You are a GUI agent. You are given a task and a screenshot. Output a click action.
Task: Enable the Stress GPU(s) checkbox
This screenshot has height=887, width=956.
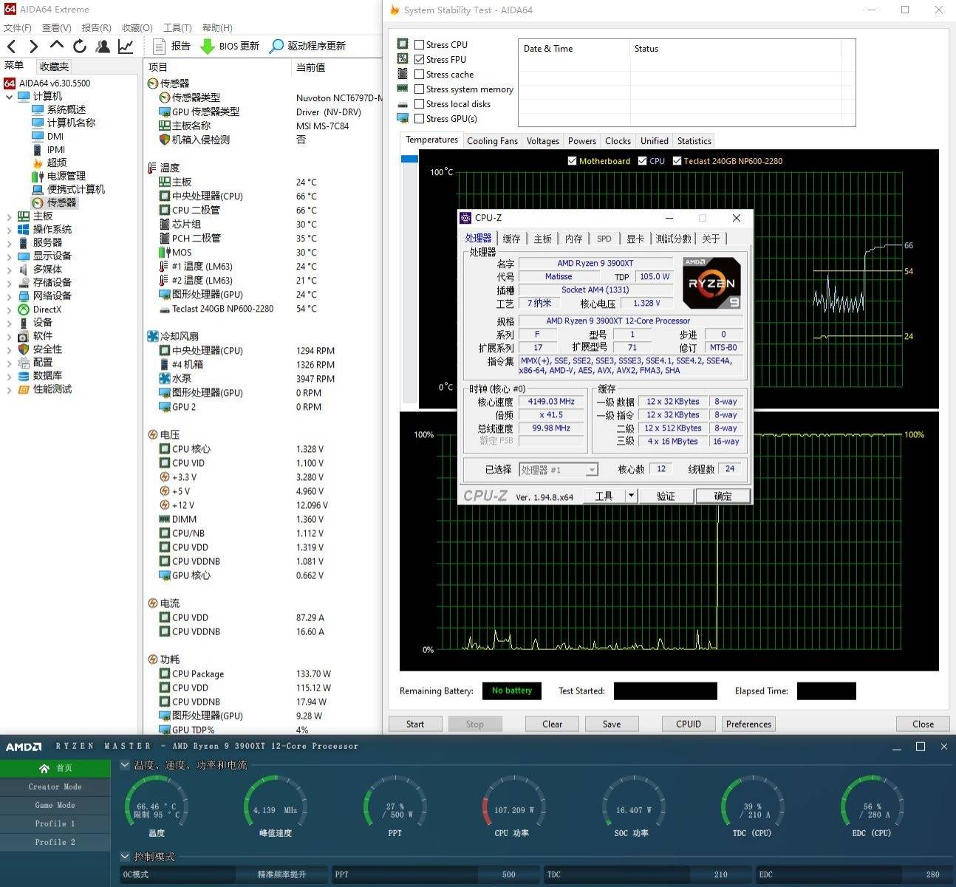coord(419,118)
